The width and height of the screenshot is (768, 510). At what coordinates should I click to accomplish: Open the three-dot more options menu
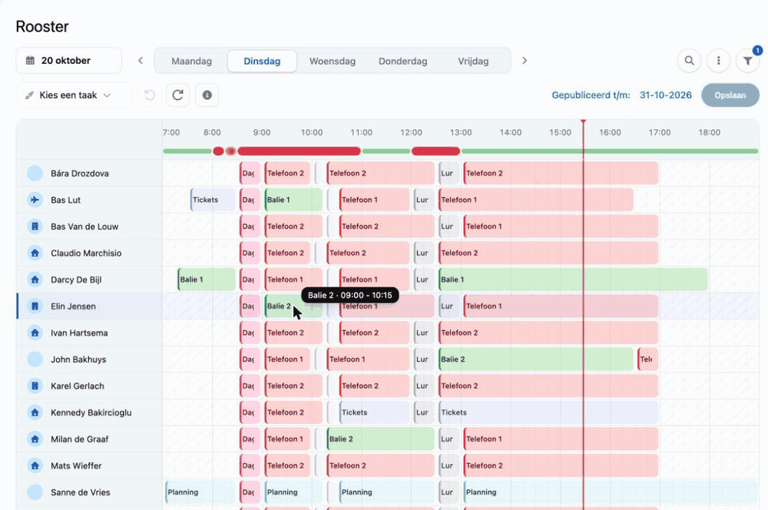tap(719, 61)
